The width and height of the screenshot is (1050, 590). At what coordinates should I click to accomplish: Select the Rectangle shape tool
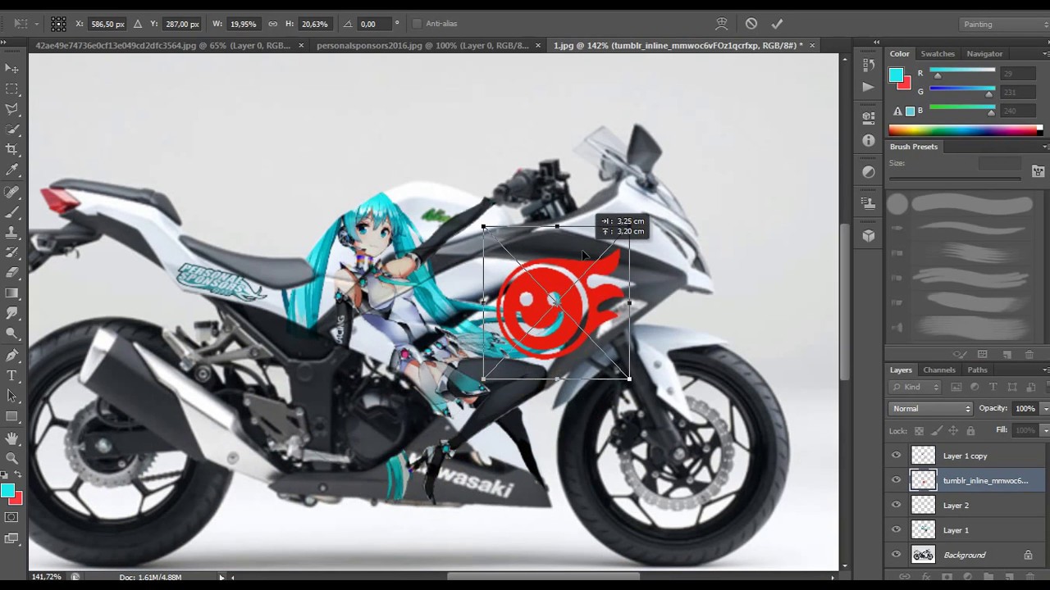pos(11,416)
